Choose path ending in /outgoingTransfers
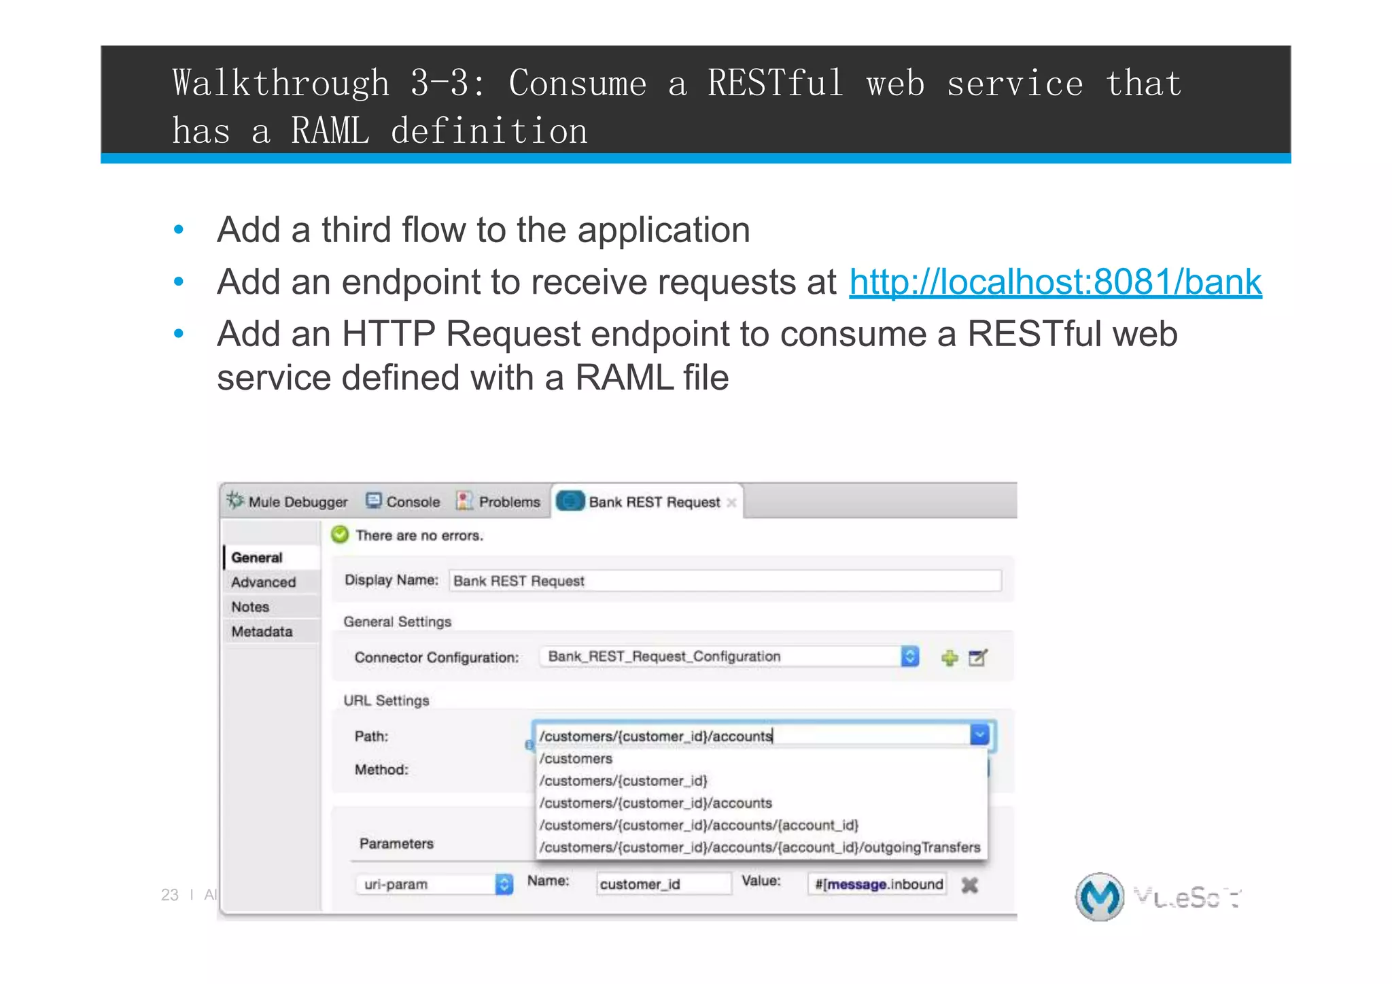1392x984 pixels. (x=762, y=847)
